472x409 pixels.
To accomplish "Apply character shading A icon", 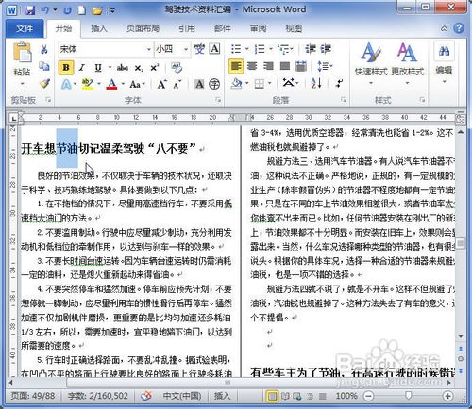I will click(x=199, y=84).
